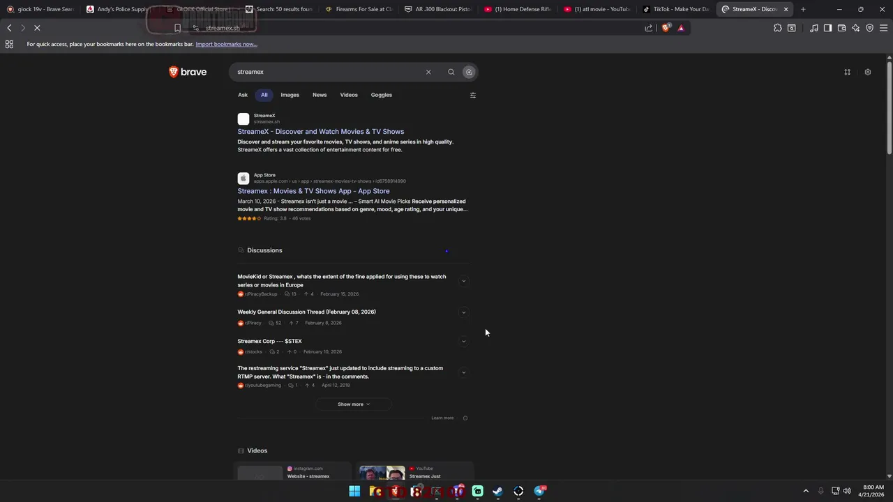Open Streamex Movies & TV Shows App Store link
This screenshot has width=893, height=502.
tap(313, 191)
